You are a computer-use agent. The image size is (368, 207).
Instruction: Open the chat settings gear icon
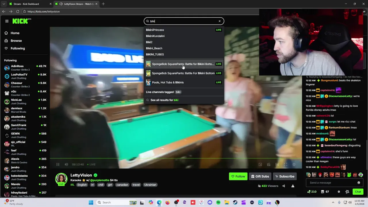point(339,192)
